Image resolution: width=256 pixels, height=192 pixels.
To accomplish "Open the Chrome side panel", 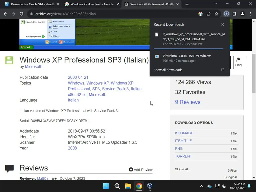I will click(x=234, y=14).
